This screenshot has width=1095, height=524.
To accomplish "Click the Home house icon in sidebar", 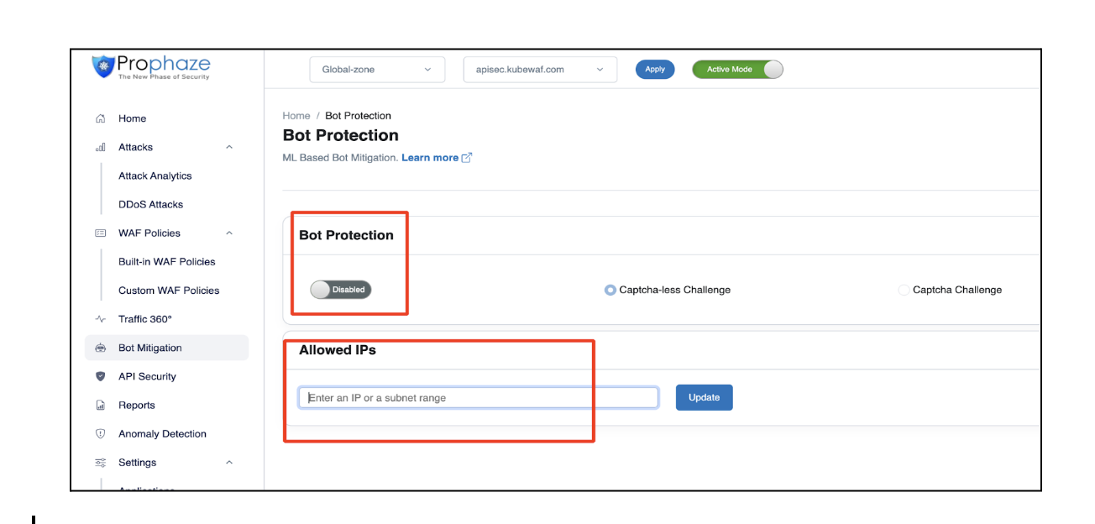I will (x=101, y=118).
